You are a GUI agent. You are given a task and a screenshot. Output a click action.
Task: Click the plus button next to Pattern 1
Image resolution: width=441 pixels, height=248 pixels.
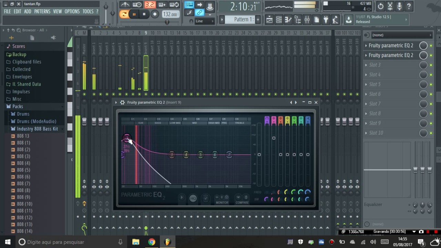point(258,20)
